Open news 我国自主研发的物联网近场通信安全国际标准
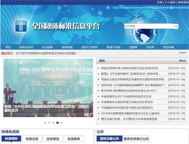 [x=134, y=79]
